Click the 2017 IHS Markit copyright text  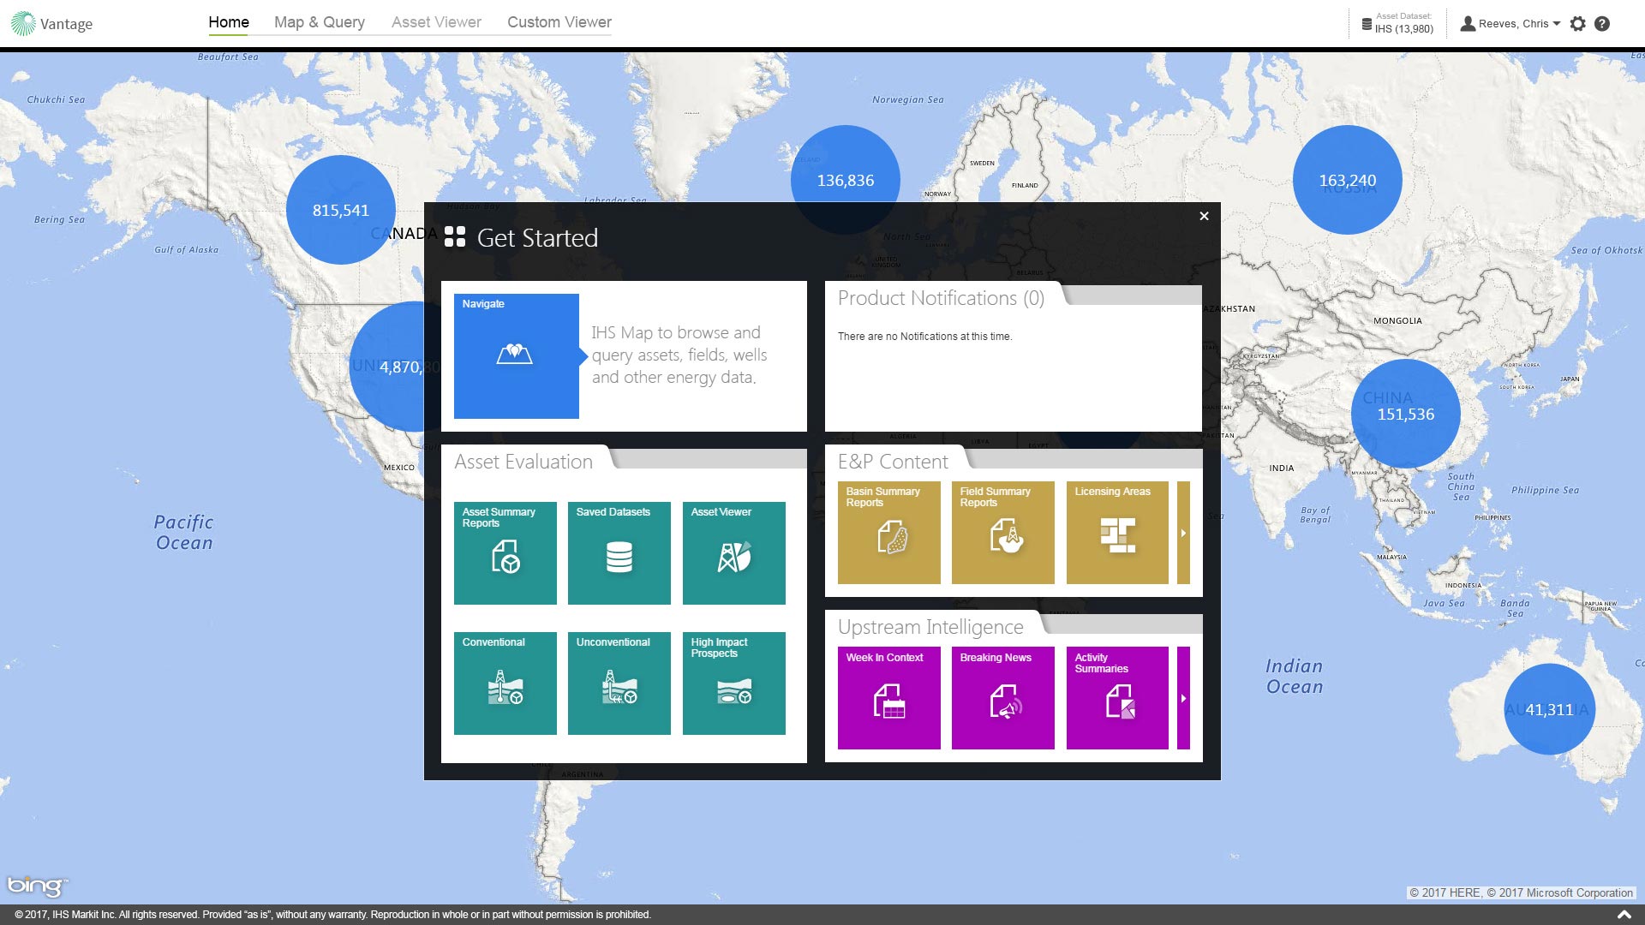tap(332, 915)
